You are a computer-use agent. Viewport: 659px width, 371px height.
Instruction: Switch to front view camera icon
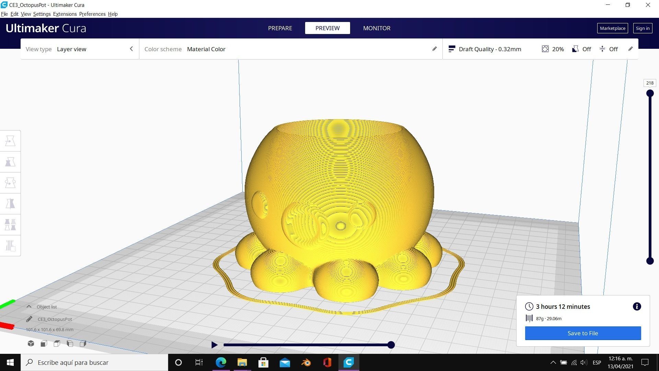[44, 344]
